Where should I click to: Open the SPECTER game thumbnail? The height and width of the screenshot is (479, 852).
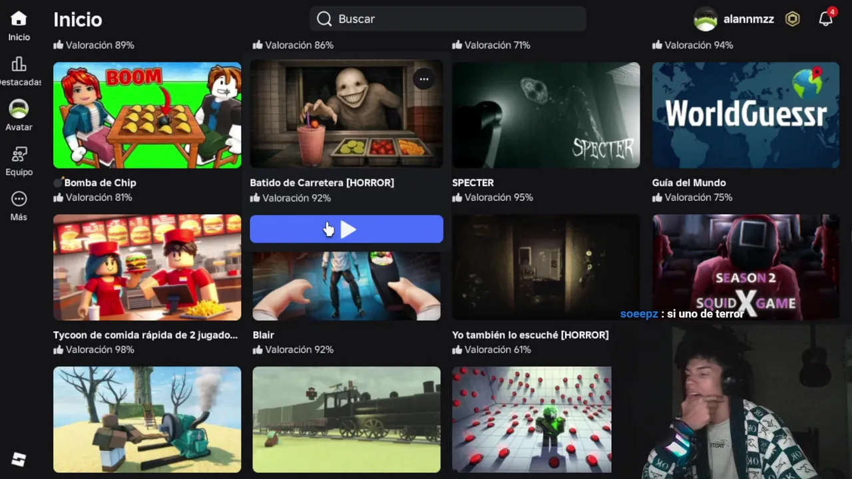coord(546,115)
